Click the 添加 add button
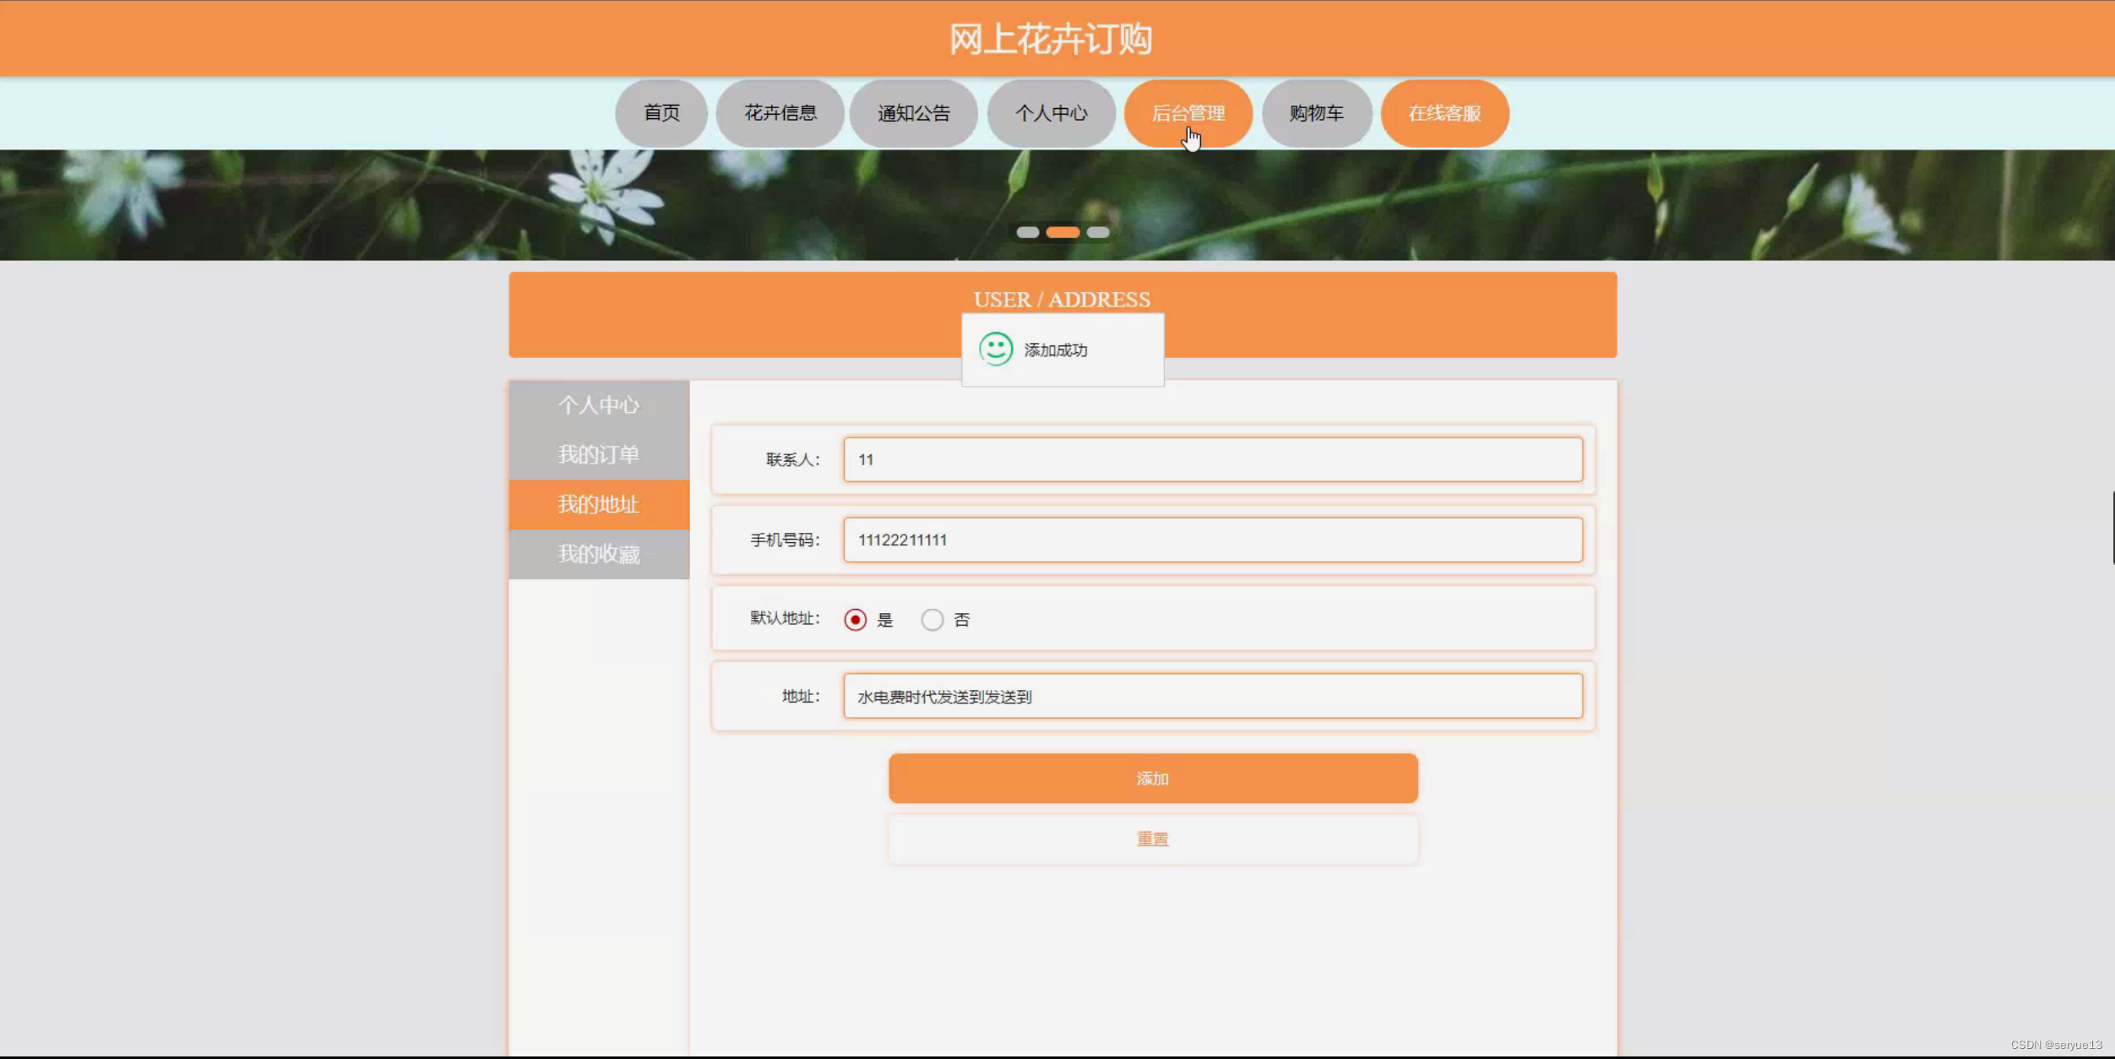Viewport: 2115px width, 1059px height. click(x=1152, y=778)
